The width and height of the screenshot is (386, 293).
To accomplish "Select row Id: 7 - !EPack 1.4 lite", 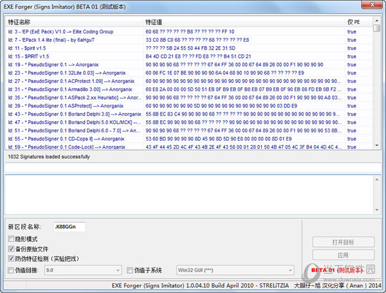I will pyautogui.click(x=188, y=40).
